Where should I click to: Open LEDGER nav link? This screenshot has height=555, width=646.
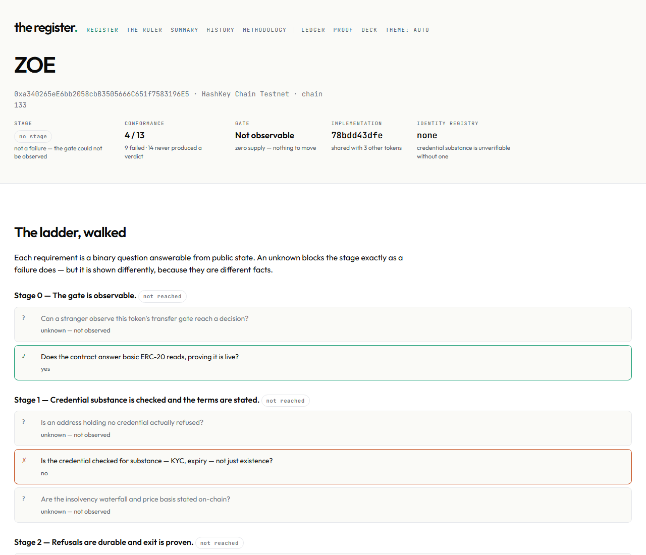click(313, 30)
